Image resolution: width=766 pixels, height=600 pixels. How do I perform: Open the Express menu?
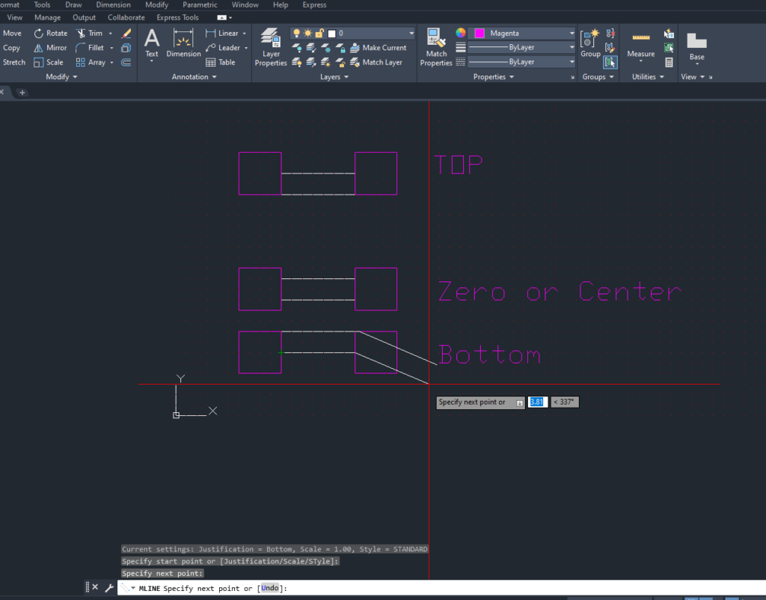tap(314, 5)
